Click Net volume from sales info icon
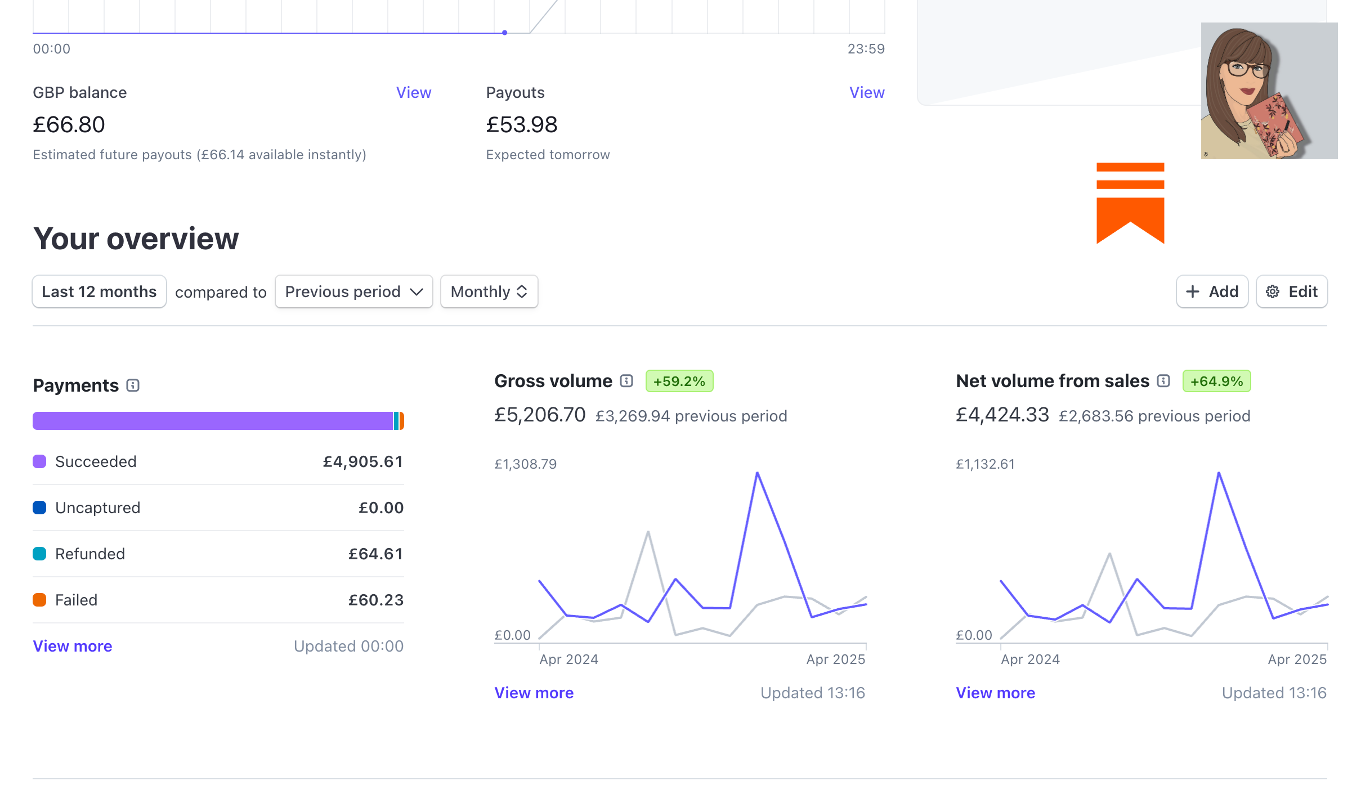The image size is (1370, 790). tap(1163, 381)
